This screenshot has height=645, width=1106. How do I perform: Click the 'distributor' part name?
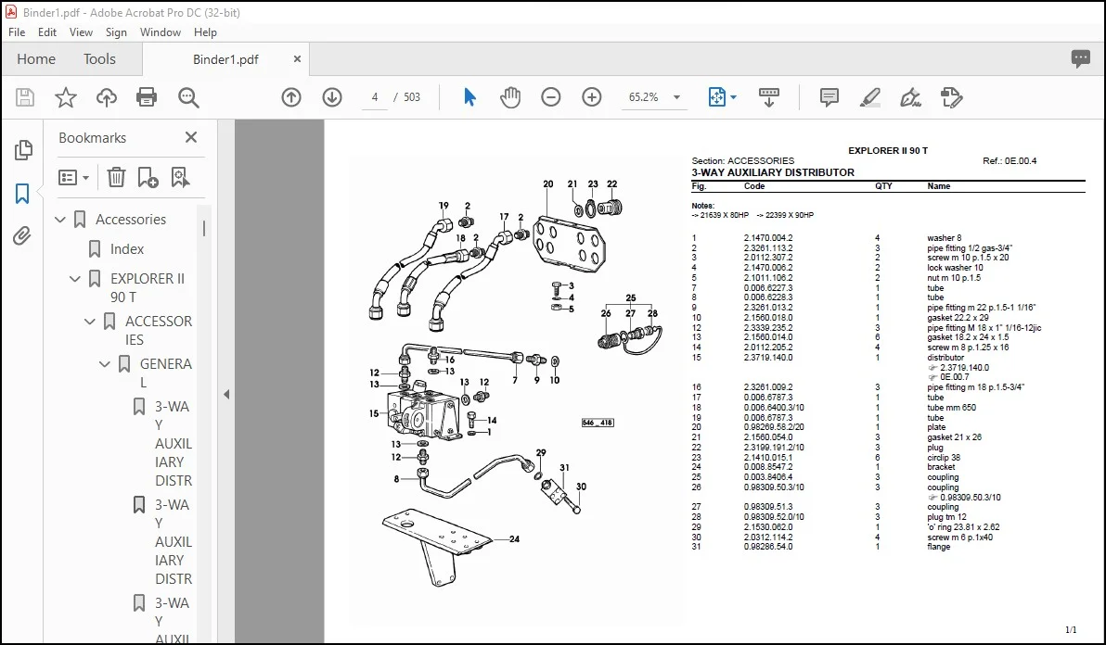point(945,358)
